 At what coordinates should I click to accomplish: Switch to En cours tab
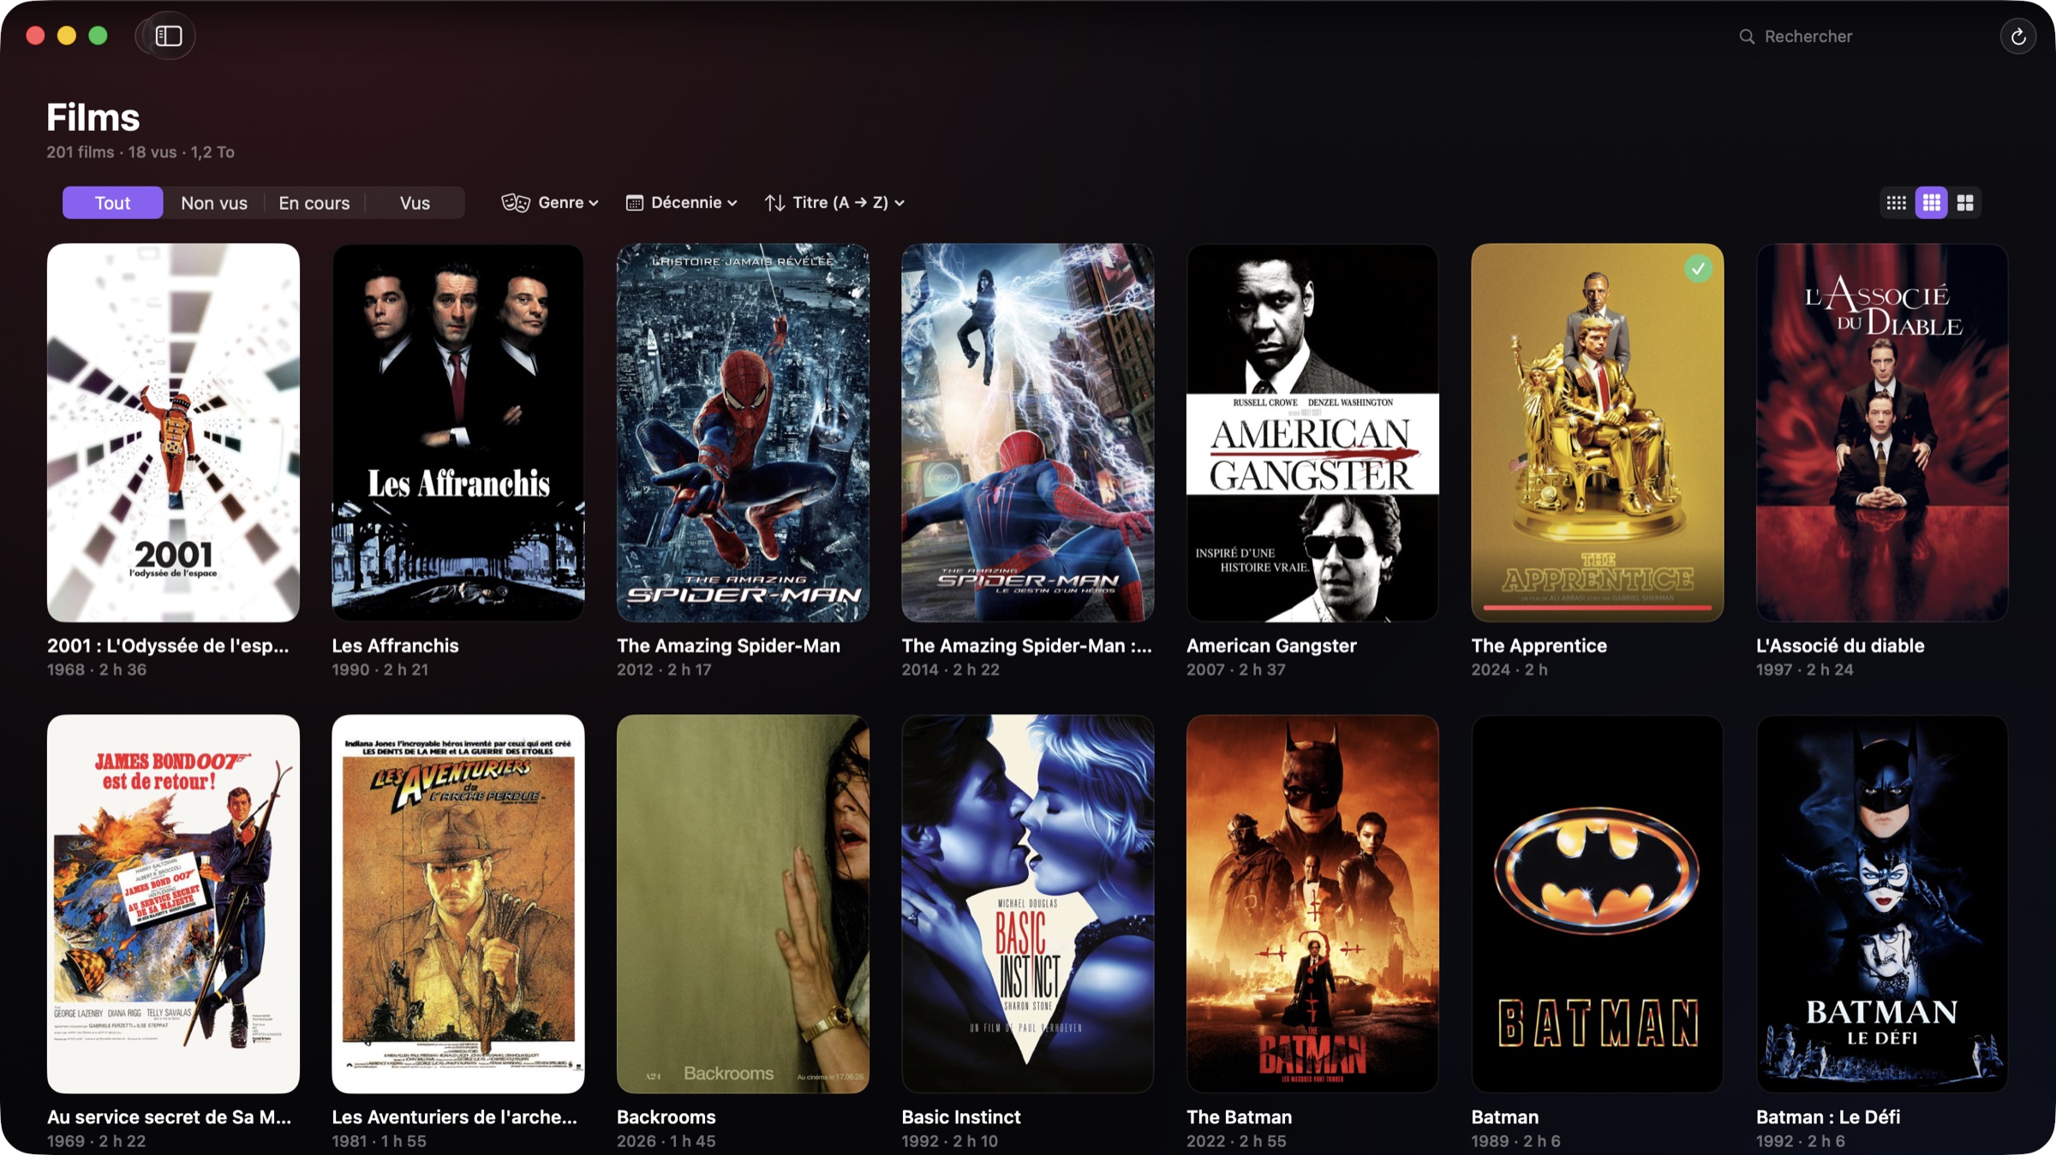(314, 203)
